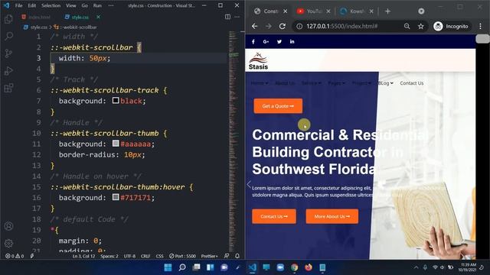
Task: Open the Chrome three-dot menu
Action: point(480,26)
